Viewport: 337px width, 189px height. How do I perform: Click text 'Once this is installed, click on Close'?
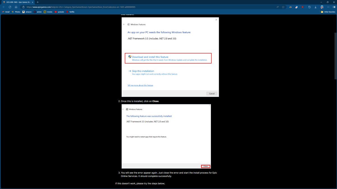tap(140, 101)
